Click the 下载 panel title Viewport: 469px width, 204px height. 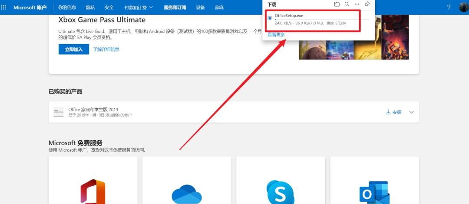pyautogui.click(x=272, y=4)
